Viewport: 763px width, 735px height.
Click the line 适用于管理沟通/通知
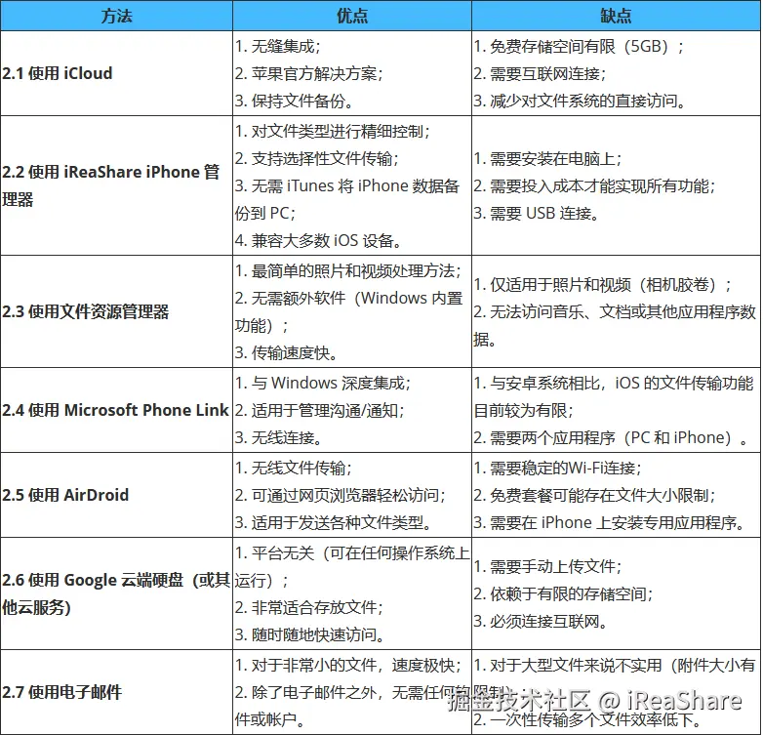[319, 410]
